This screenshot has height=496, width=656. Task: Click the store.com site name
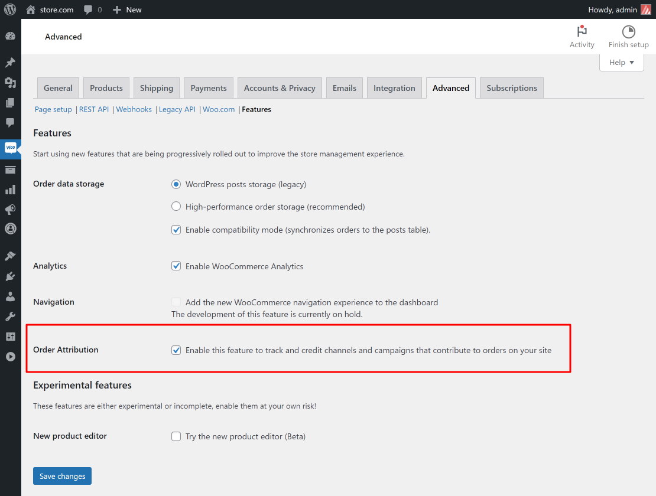tap(57, 9)
